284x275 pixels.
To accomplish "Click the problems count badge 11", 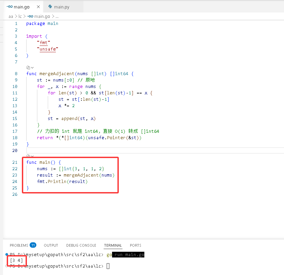I will pyautogui.click(x=33, y=245).
